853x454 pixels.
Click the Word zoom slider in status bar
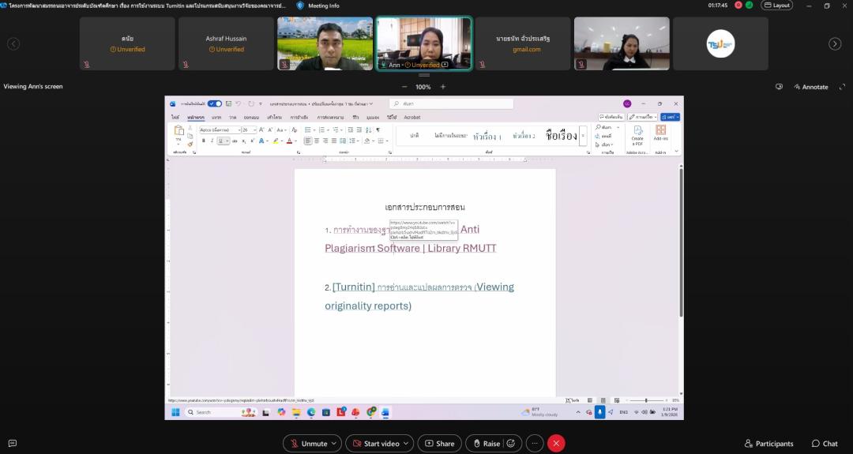pos(646,400)
